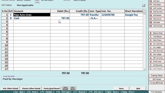Click the --N.A.-- instrument type cell
This screenshot has height=93, width=165.
pos(95,18)
